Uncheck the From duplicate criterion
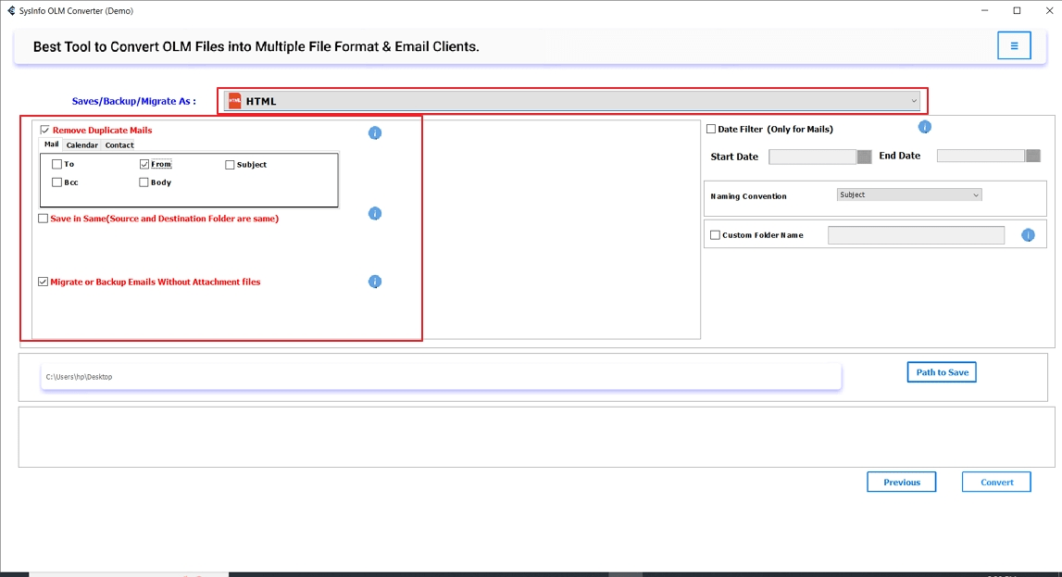 coord(144,164)
